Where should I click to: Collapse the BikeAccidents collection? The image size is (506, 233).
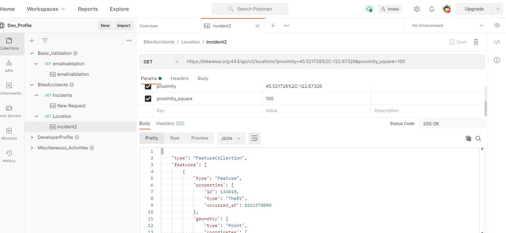click(x=32, y=85)
